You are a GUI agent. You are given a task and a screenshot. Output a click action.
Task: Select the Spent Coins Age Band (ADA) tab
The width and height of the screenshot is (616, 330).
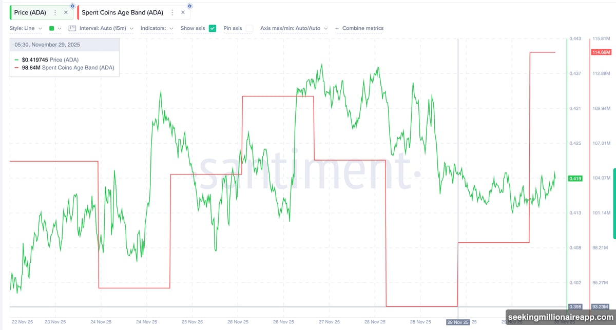(122, 12)
